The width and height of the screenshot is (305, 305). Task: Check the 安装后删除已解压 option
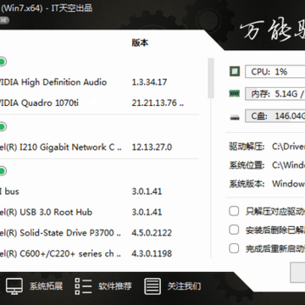point(234,230)
